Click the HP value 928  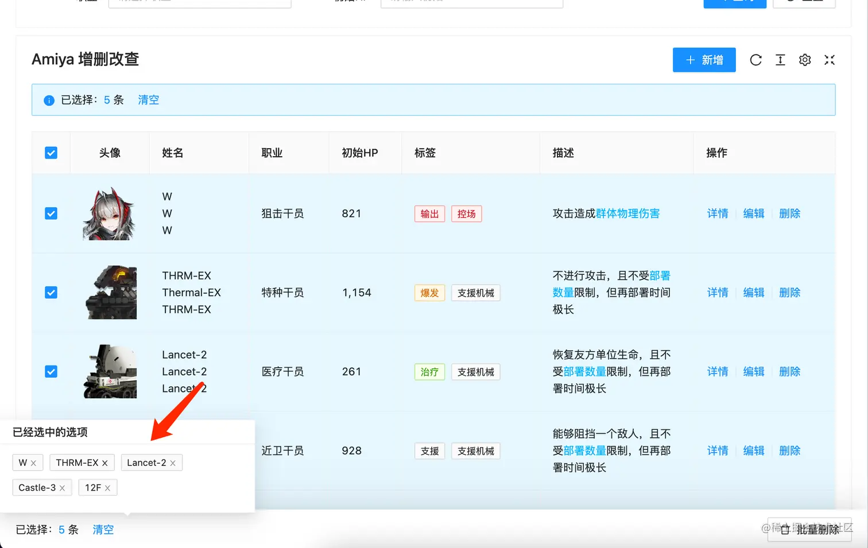click(351, 451)
